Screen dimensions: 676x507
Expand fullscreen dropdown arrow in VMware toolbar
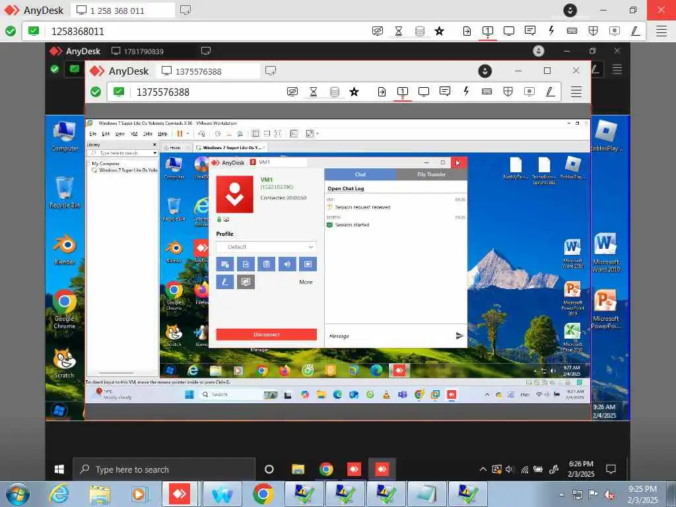point(318,133)
